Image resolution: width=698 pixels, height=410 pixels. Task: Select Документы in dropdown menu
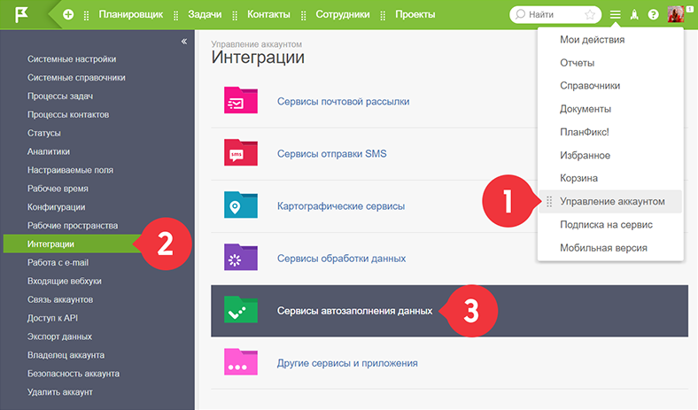point(586,109)
